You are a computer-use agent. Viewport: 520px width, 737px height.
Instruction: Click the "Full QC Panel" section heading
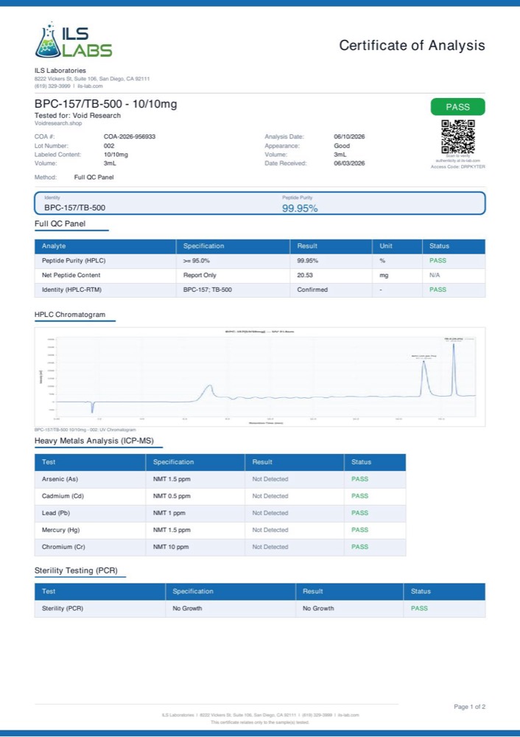(x=60, y=224)
